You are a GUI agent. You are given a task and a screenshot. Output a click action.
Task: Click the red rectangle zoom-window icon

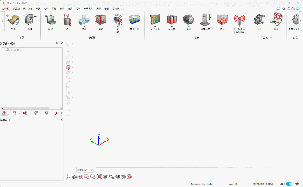[x=87, y=177]
